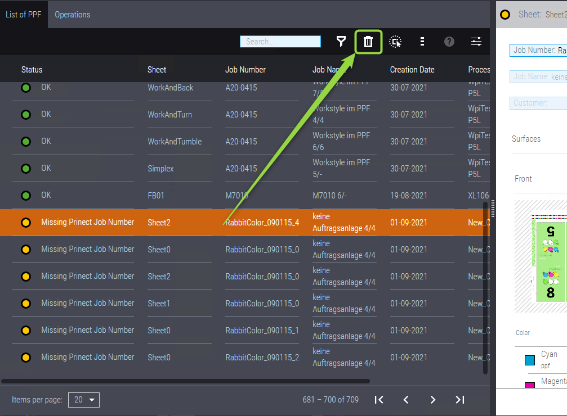The height and width of the screenshot is (416, 567).
Task: Switch to the Operations tab
Action: click(72, 15)
